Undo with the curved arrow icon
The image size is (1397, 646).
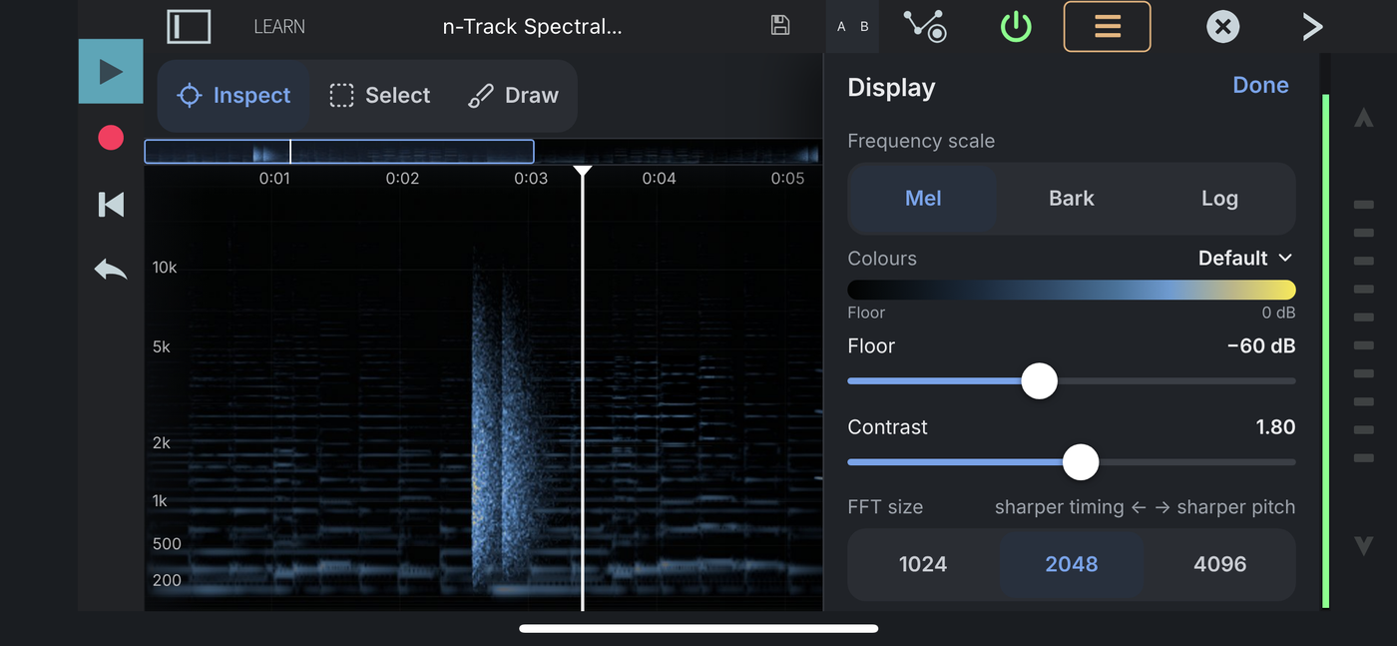[x=111, y=269]
